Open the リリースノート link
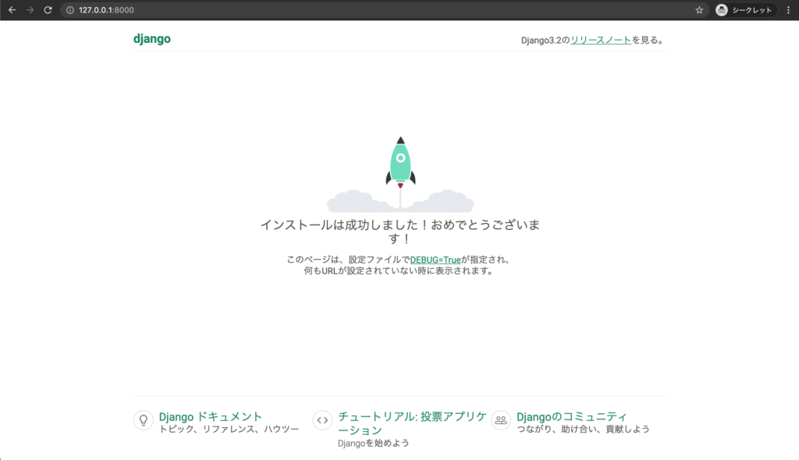 pyautogui.click(x=601, y=41)
